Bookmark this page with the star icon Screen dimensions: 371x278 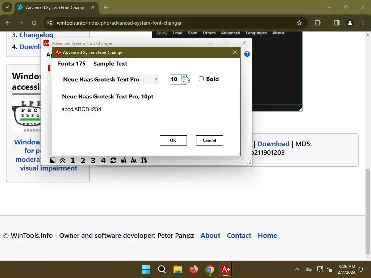pos(299,23)
